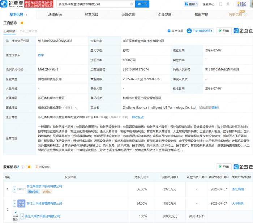Viewport: 253px width, 223px height.
Task: Click the registration number 330105001379074
Action: pos(136,69)
